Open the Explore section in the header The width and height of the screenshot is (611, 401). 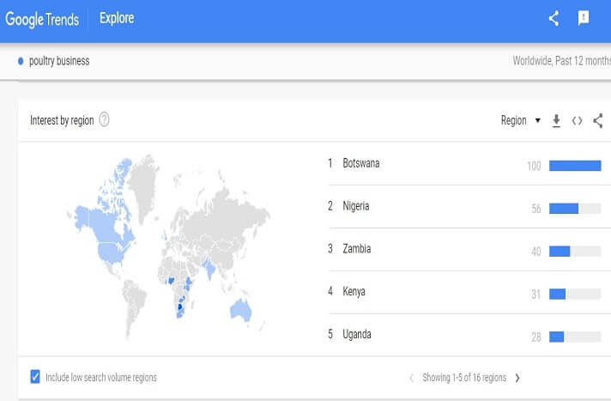117,18
